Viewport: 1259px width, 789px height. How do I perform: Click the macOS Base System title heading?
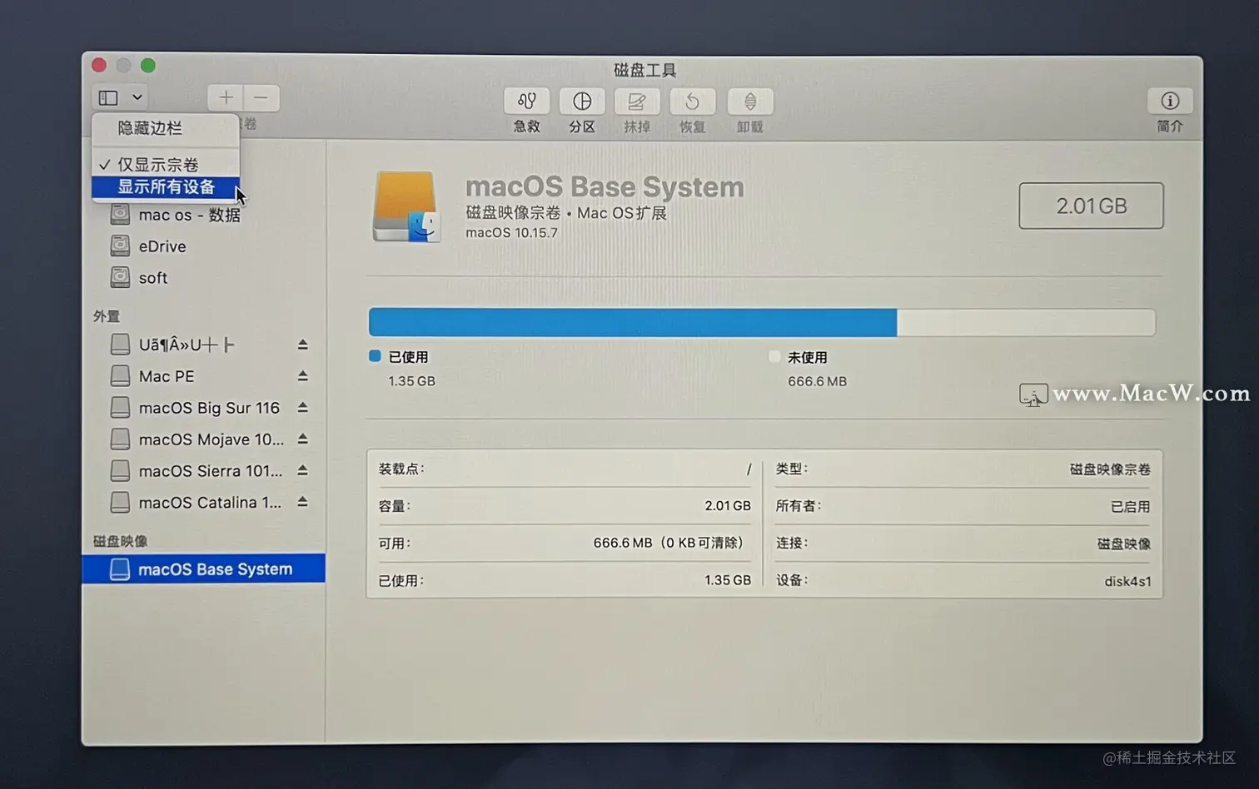pyautogui.click(x=605, y=186)
